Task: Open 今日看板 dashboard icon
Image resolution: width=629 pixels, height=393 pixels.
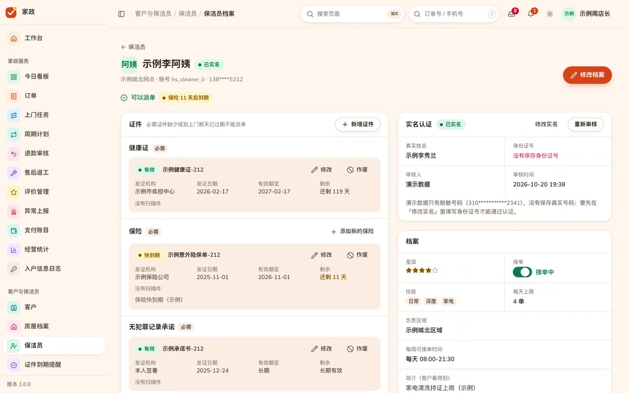Action: (14, 77)
